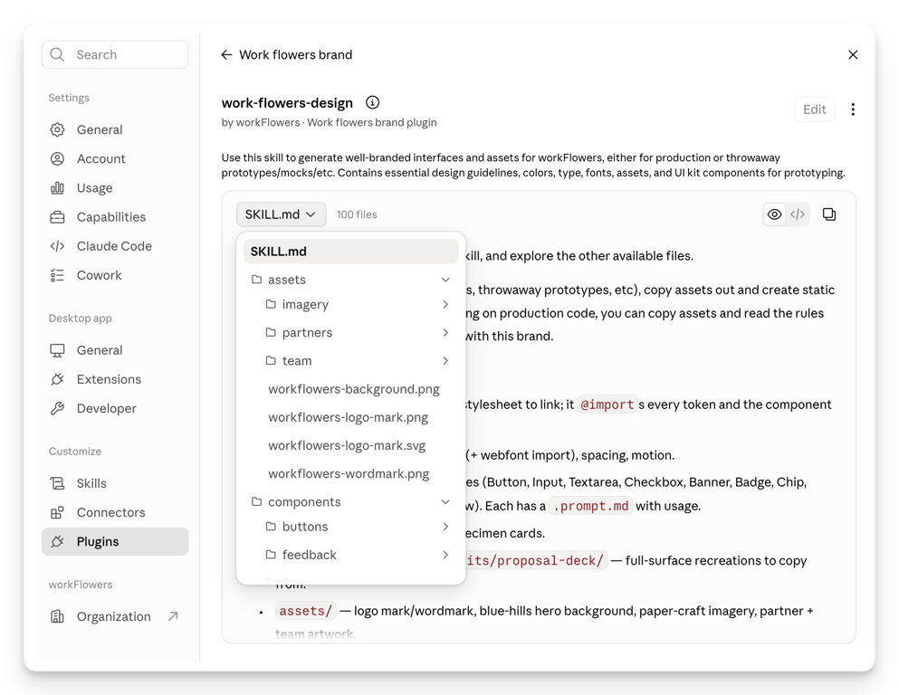Viewport: 899px width, 695px height.
Task: Expand the partners folder chevron
Action: tap(445, 332)
